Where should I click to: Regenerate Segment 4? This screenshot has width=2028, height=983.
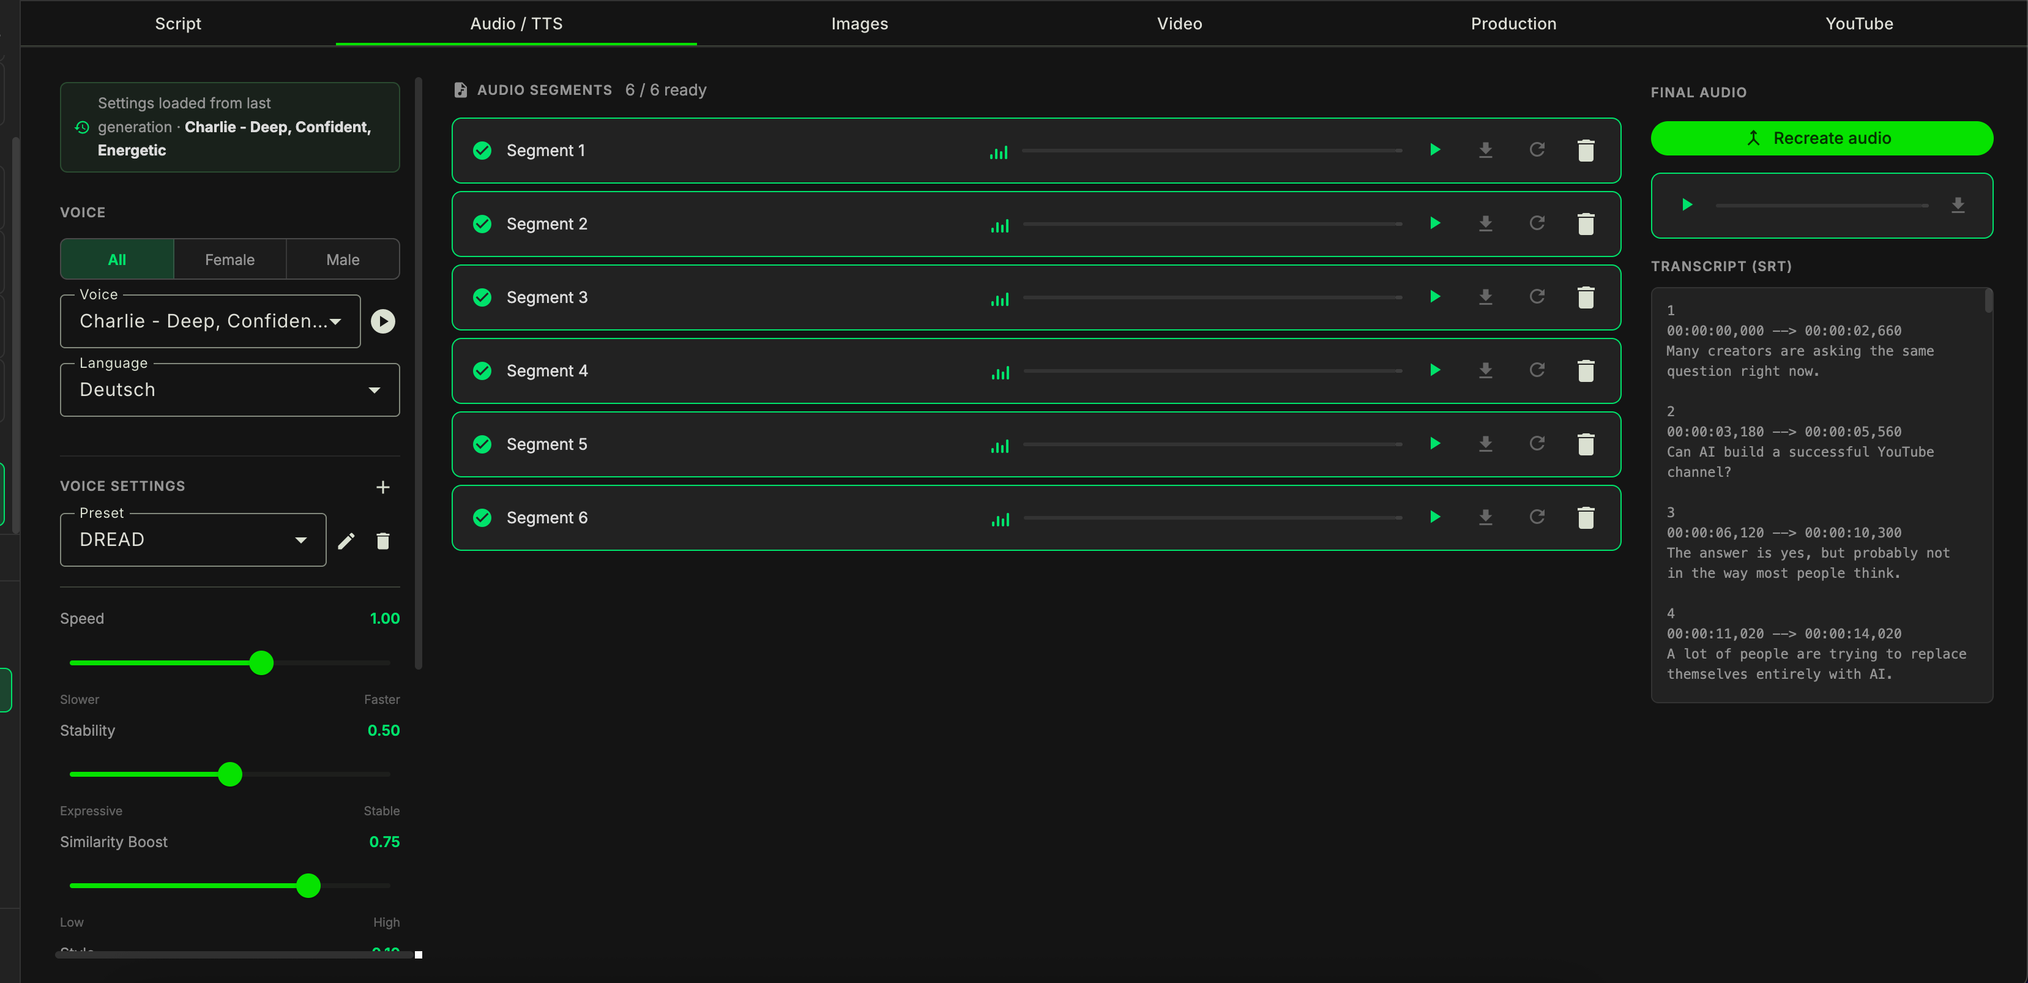(x=1537, y=370)
